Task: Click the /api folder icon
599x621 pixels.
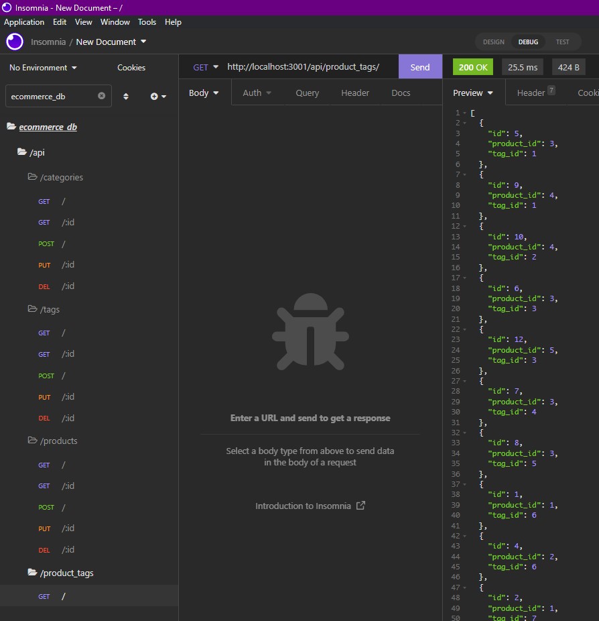Action: (21, 152)
